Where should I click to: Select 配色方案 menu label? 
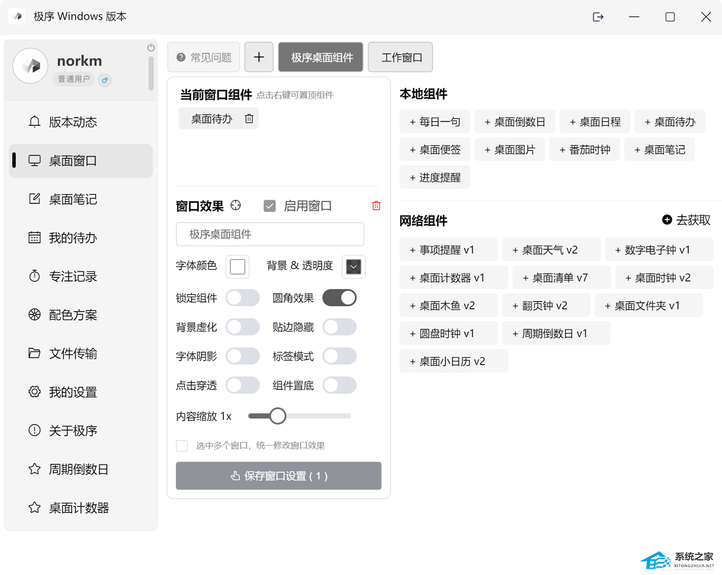(73, 315)
